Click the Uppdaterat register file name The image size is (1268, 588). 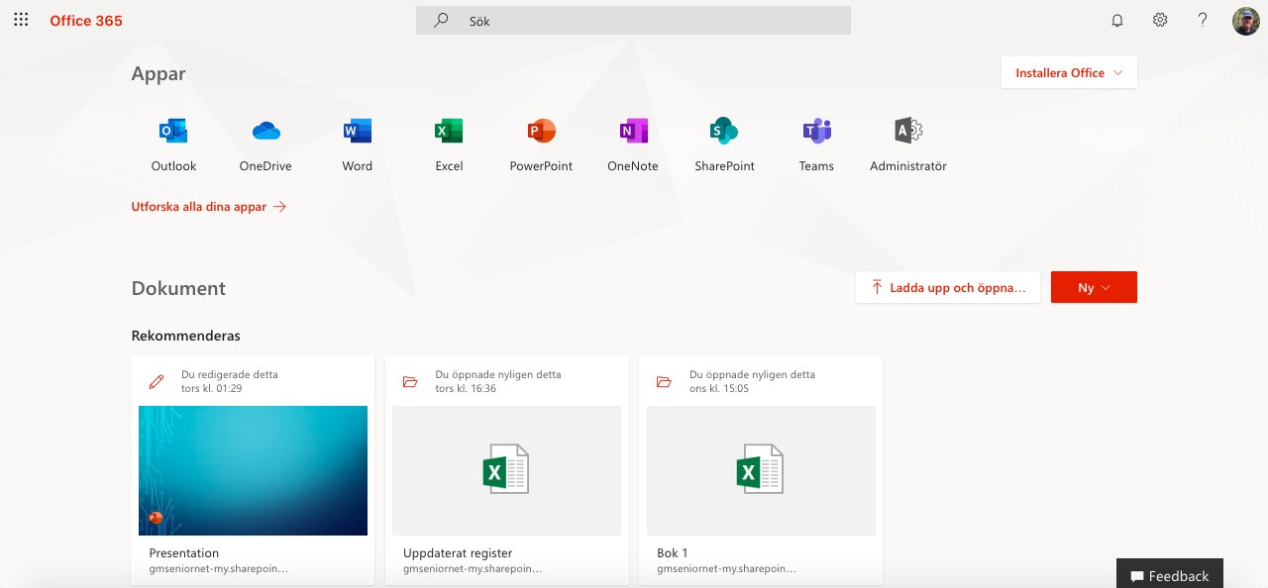pyautogui.click(x=458, y=553)
